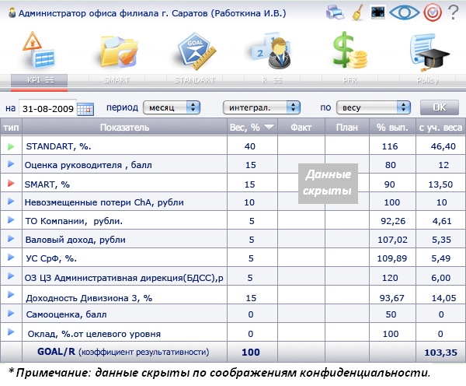Click the тип column header
This screenshot has height=386, width=466.
11,128
